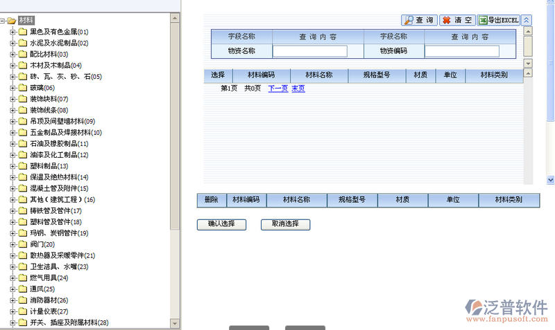This screenshot has height=330, width=555.
Task: Click folder icon of 铸铁管及管件(17)
Action: [23, 211]
